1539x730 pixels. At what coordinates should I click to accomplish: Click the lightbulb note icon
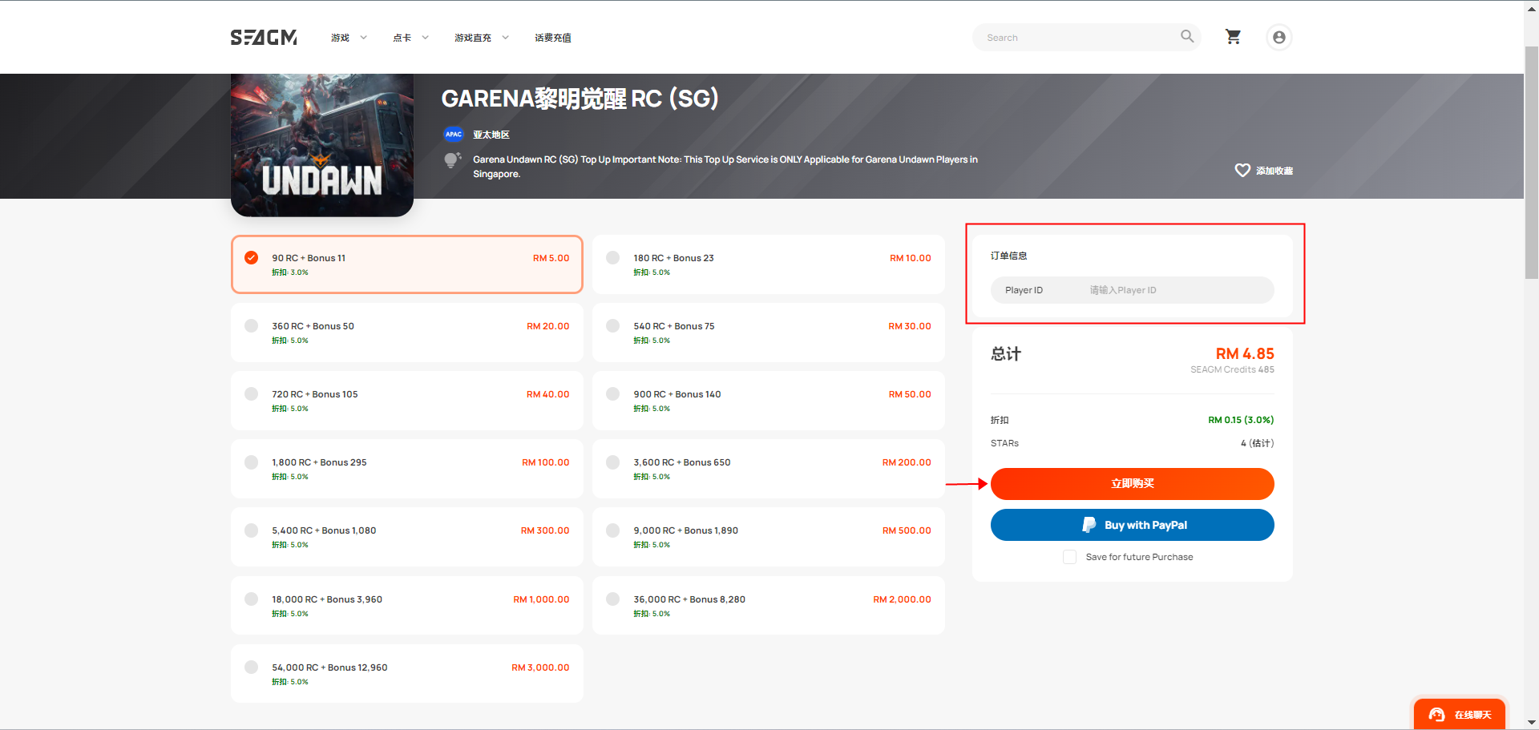pos(452,160)
